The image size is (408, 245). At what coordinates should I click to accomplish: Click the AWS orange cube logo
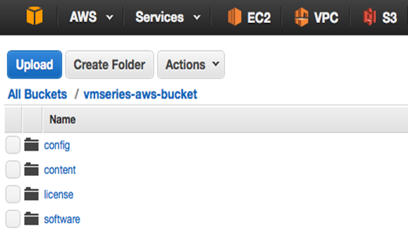point(34,17)
